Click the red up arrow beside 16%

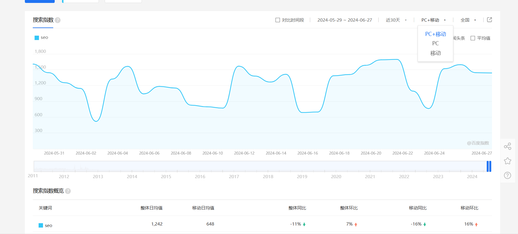476,224
